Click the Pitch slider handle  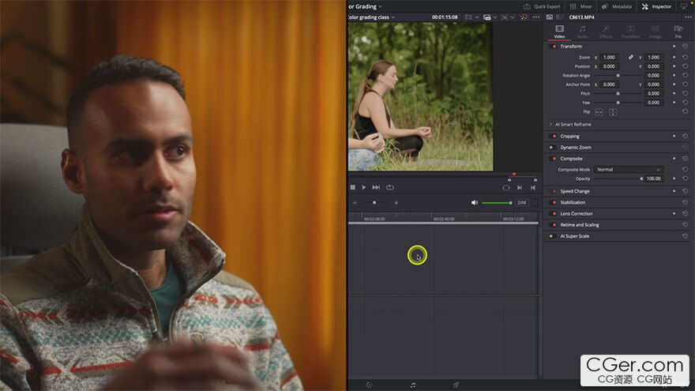pos(618,93)
